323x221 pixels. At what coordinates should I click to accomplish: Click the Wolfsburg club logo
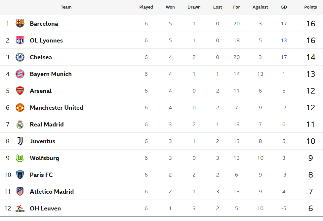pos(20,158)
